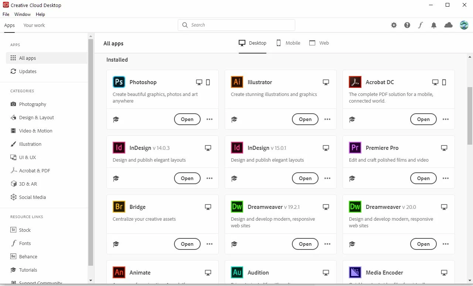Click the InDesign v 14.0.3 icon
Screen dimensions: 473x286
pos(119,148)
